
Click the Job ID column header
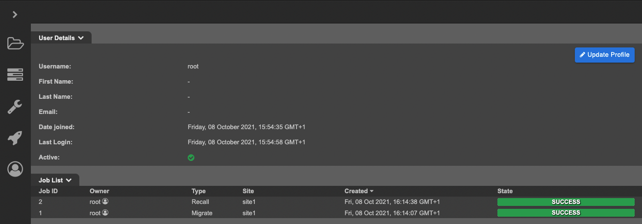(48, 191)
